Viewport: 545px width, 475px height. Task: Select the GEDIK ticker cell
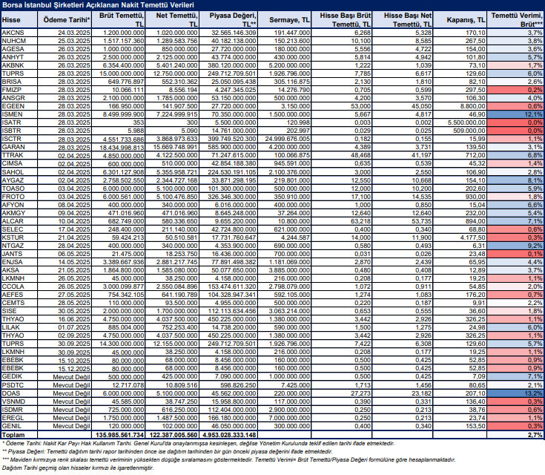(x=19, y=376)
